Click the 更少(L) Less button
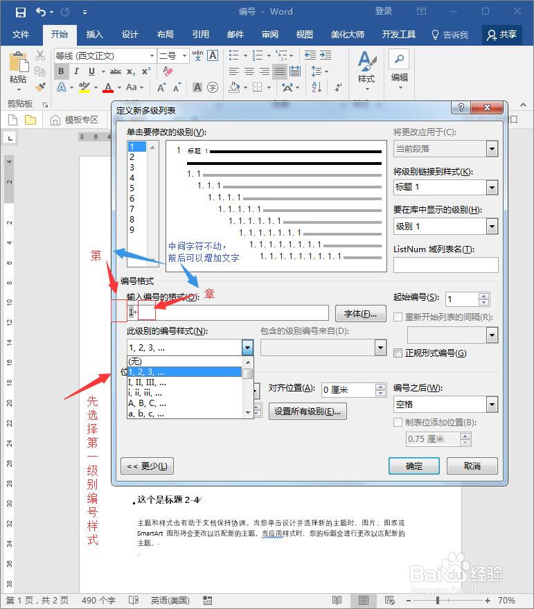The image size is (534, 609). click(x=148, y=466)
